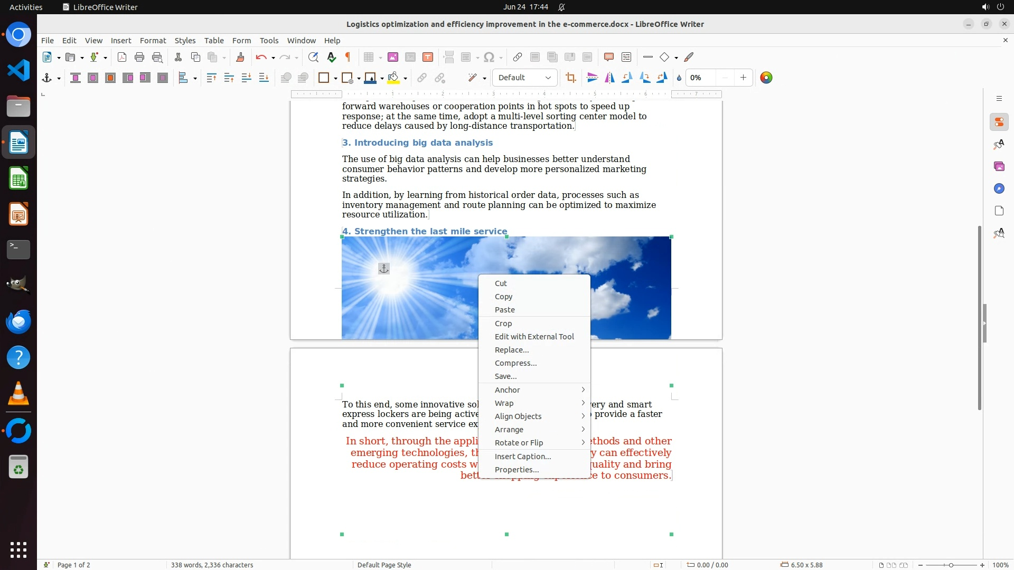Expand the anchor type dropdown arrow
The image size is (1014, 570).
[59, 78]
